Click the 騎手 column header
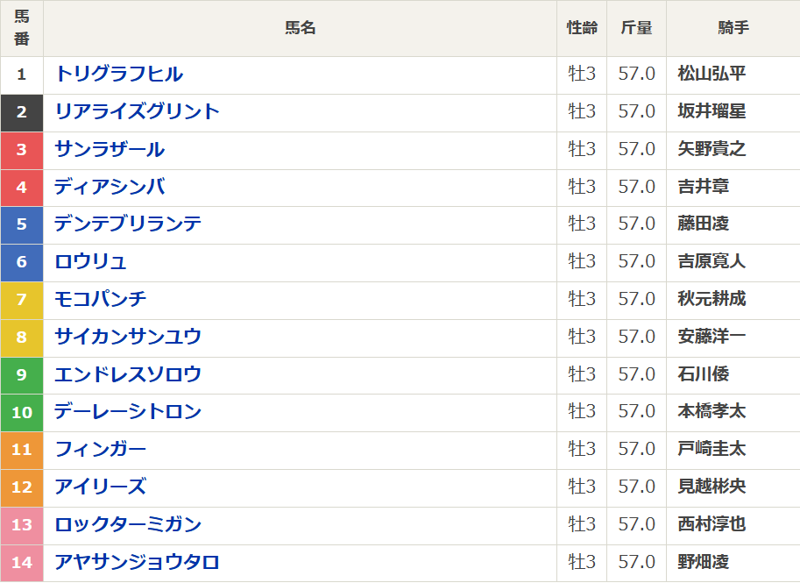 (x=733, y=28)
